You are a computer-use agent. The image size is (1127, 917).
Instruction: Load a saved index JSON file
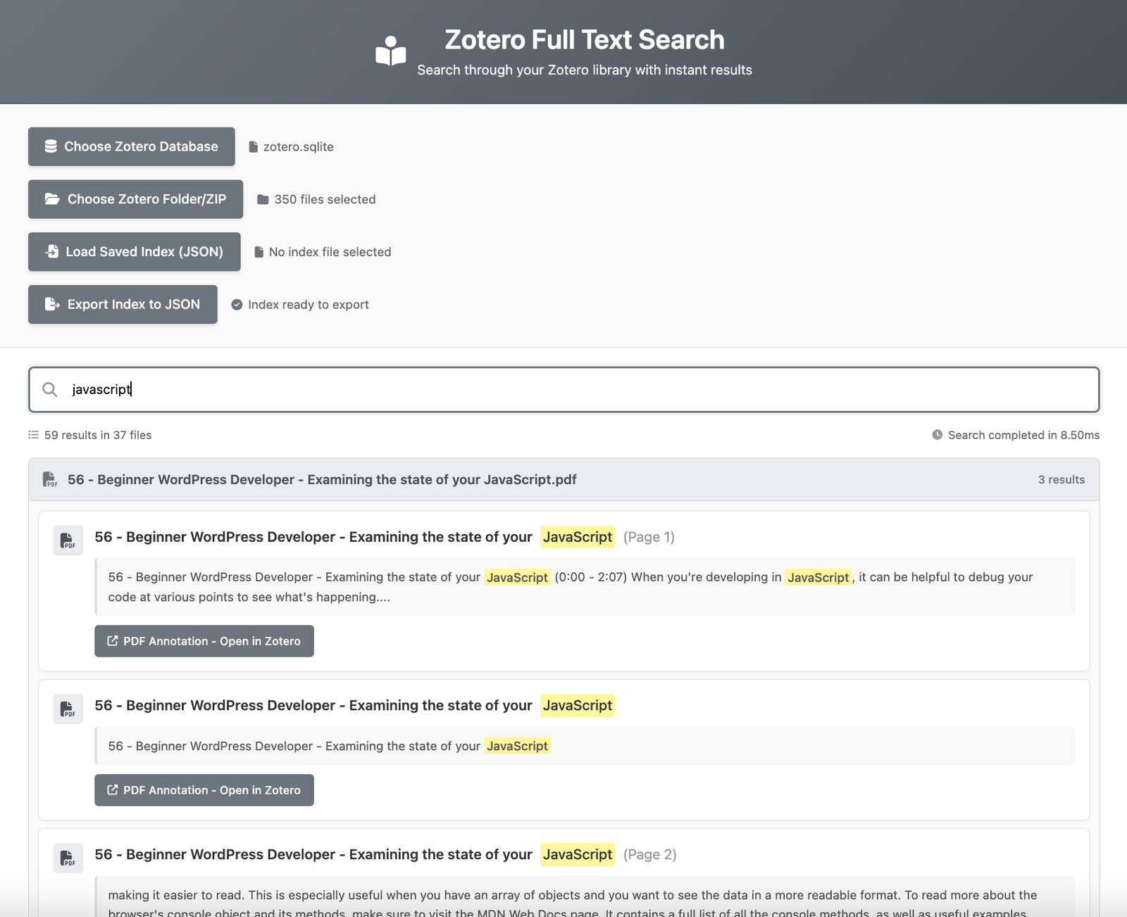point(134,252)
